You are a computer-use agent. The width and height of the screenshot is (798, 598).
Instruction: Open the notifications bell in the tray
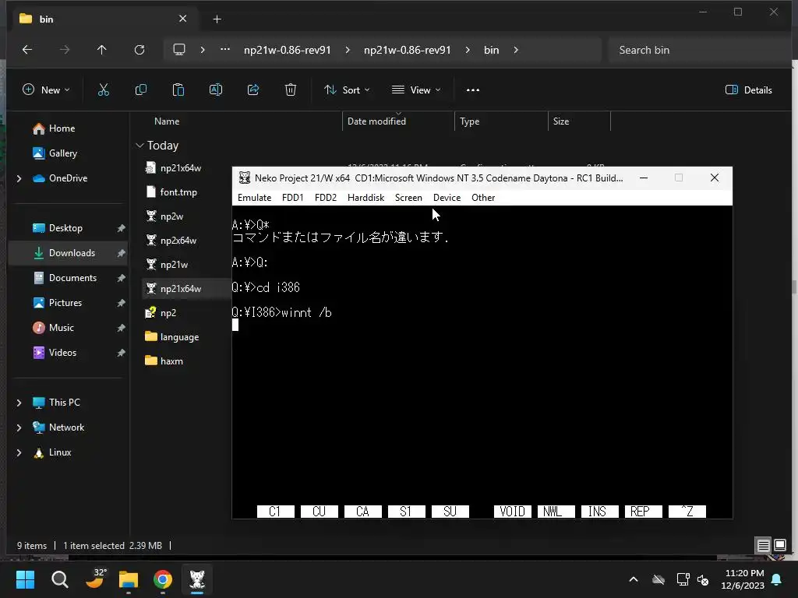click(x=777, y=579)
